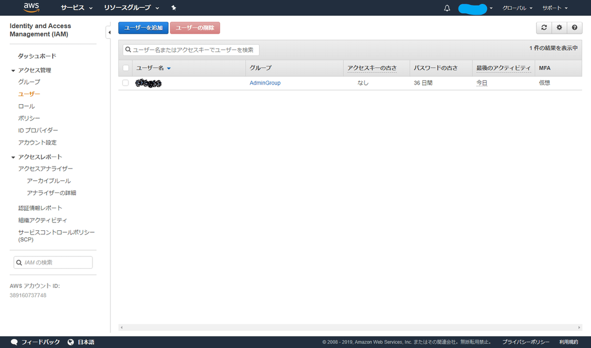Open アクセスアナライザー in the sidebar
591x348 pixels.
point(45,169)
